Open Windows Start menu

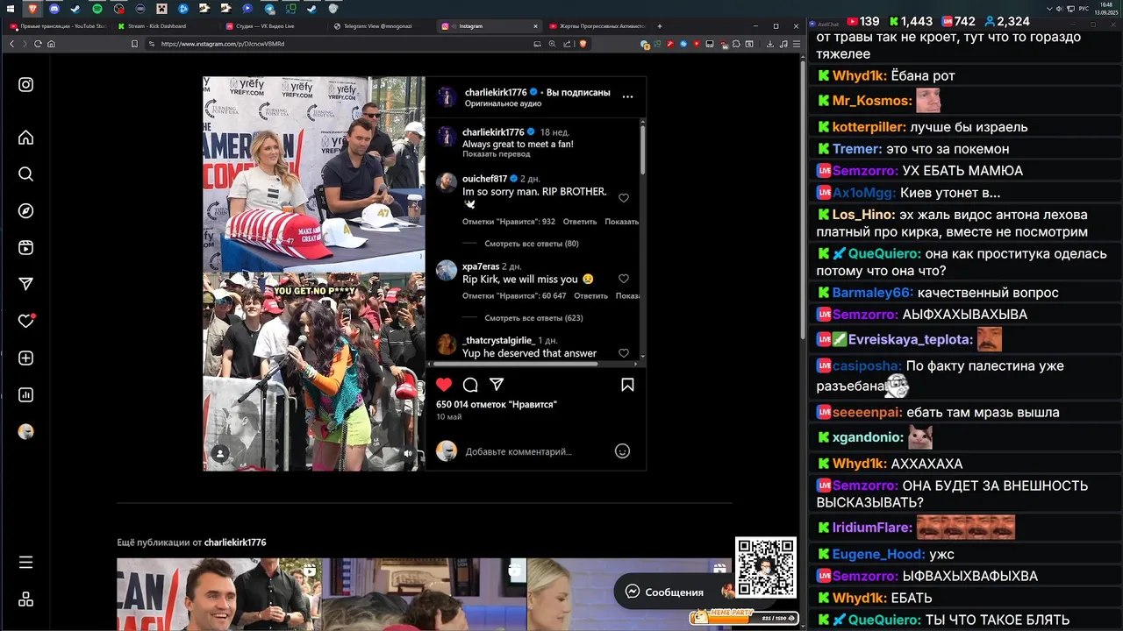pyautogui.click(x=11, y=9)
